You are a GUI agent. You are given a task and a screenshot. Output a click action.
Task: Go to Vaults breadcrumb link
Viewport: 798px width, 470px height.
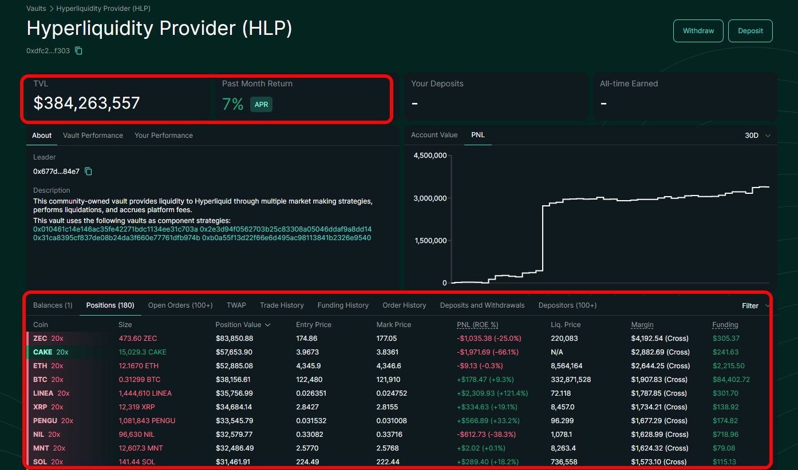(x=36, y=9)
